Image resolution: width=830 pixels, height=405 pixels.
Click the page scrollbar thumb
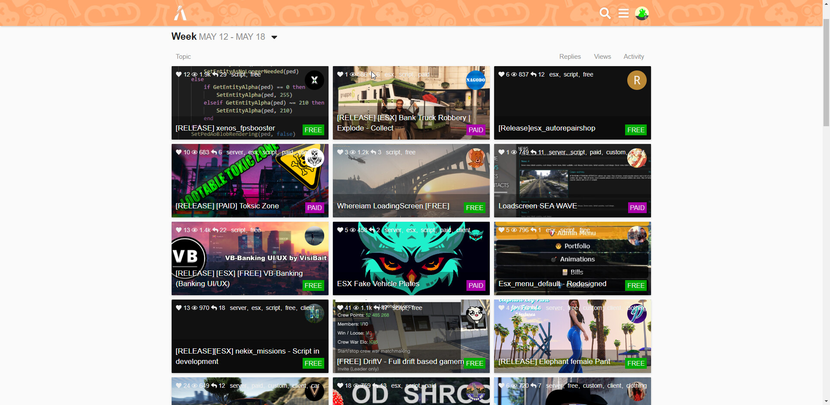[826, 72]
